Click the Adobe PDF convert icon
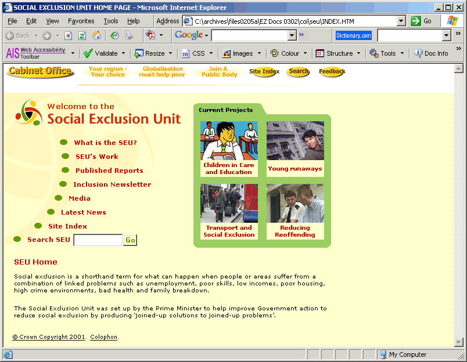 [150, 35]
